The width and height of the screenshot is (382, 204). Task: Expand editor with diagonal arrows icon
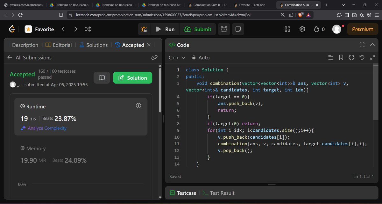pos(372,58)
